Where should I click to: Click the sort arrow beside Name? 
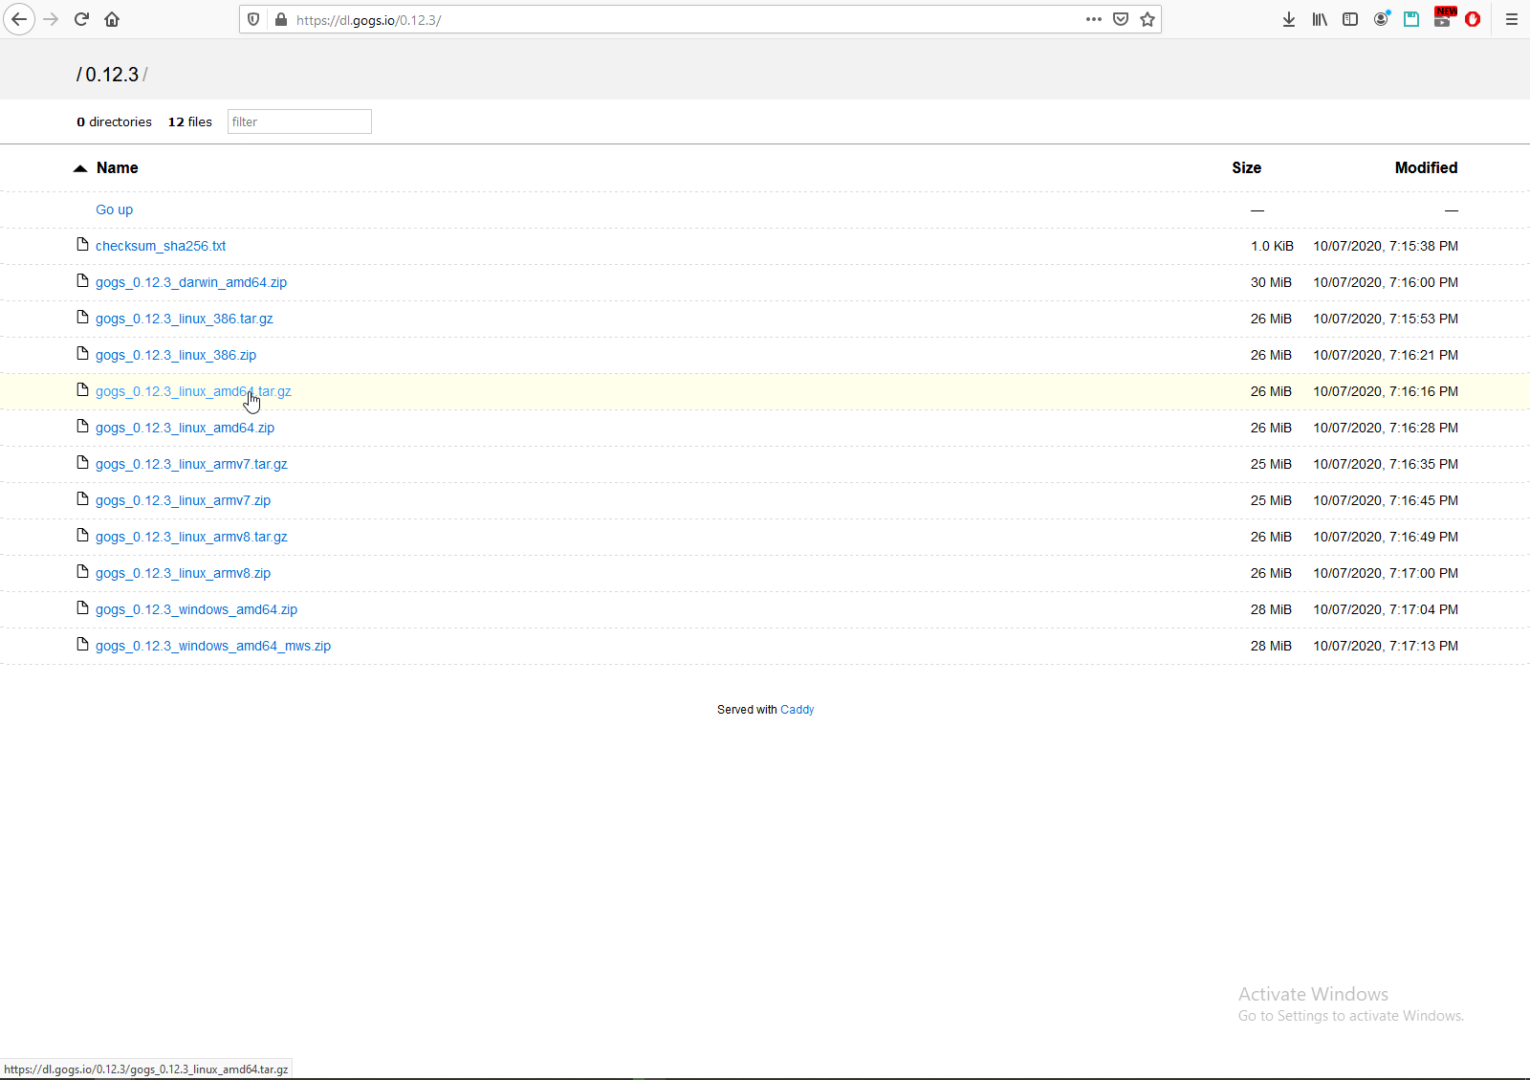tap(80, 168)
